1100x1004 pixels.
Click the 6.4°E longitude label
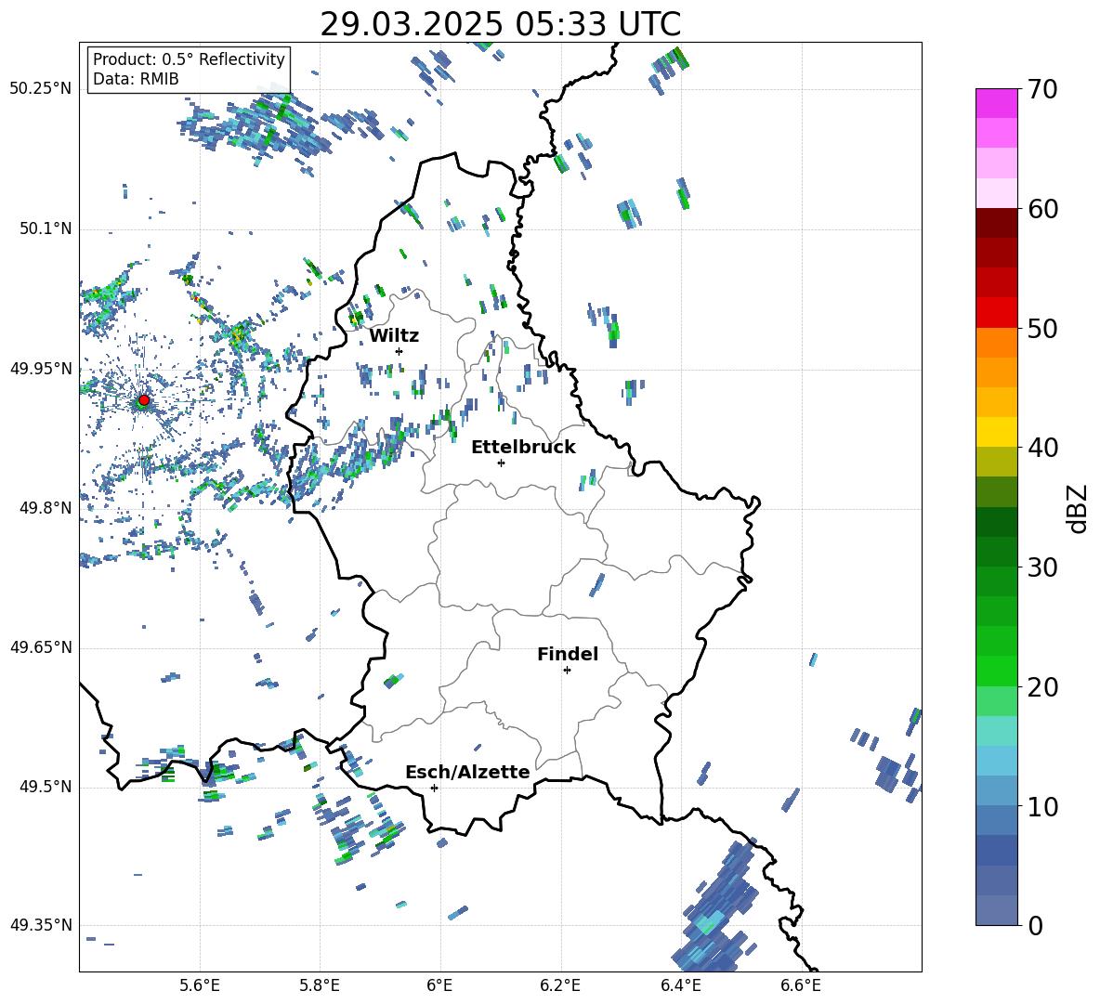click(x=680, y=985)
